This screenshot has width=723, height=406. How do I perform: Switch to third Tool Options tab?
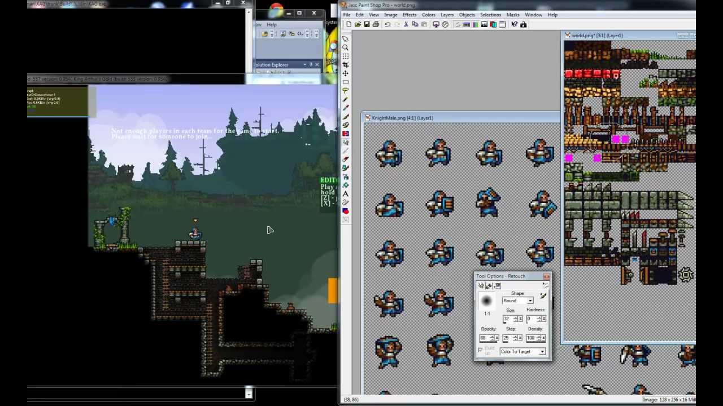tap(498, 285)
